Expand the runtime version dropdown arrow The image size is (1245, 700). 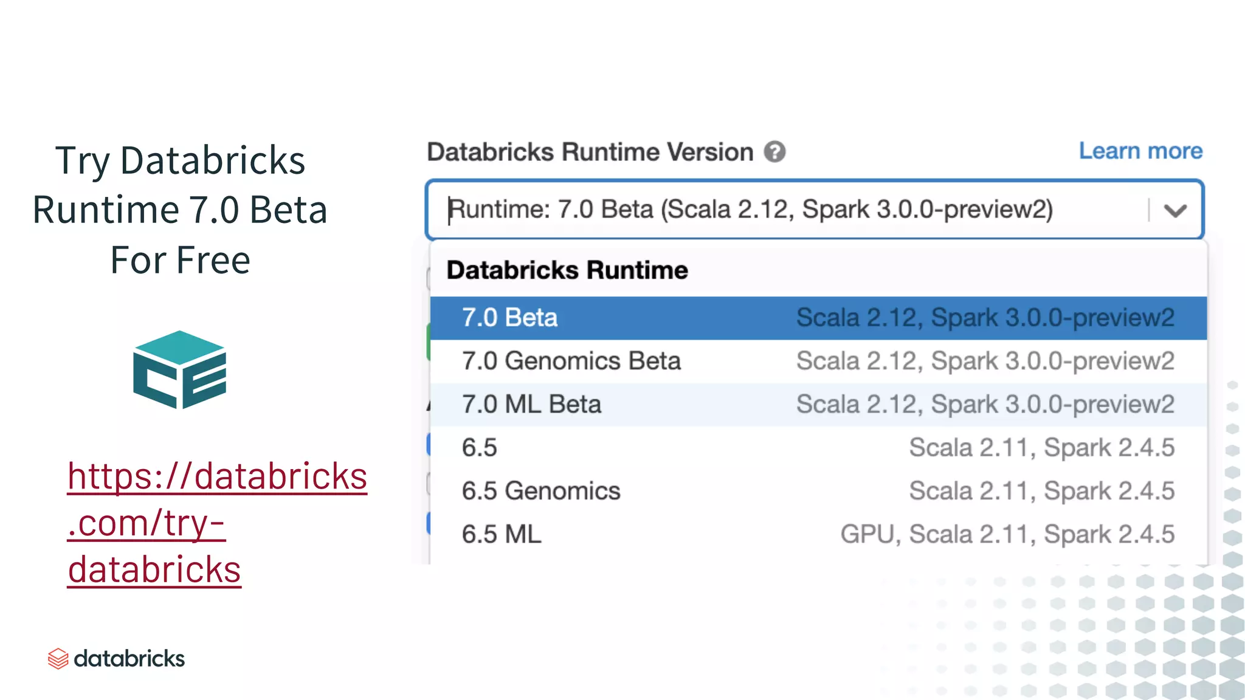point(1175,210)
